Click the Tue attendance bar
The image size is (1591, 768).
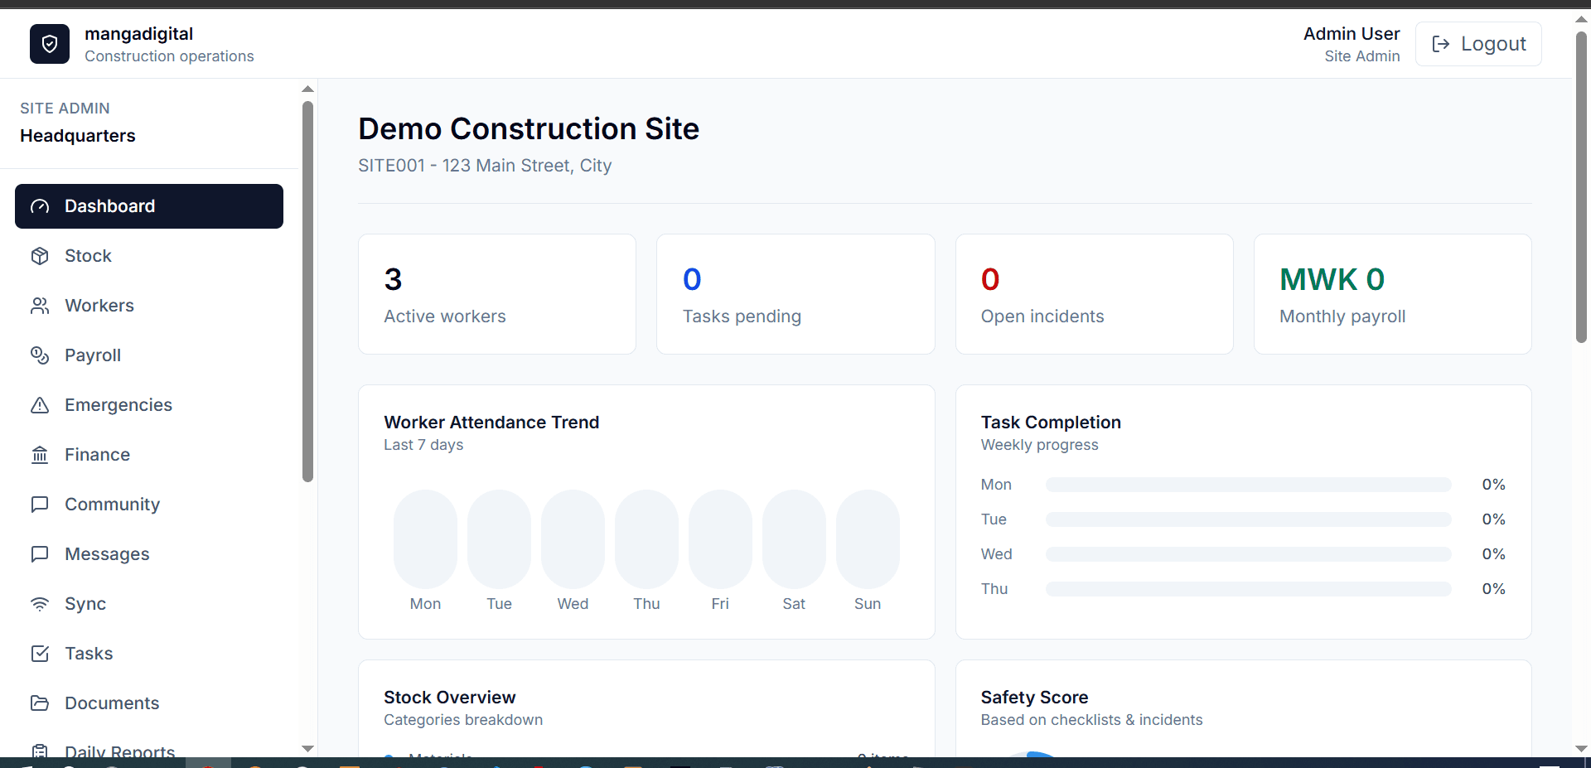(499, 539)
